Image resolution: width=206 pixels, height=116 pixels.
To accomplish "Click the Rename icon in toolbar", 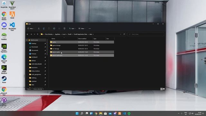I will [54, 29].
